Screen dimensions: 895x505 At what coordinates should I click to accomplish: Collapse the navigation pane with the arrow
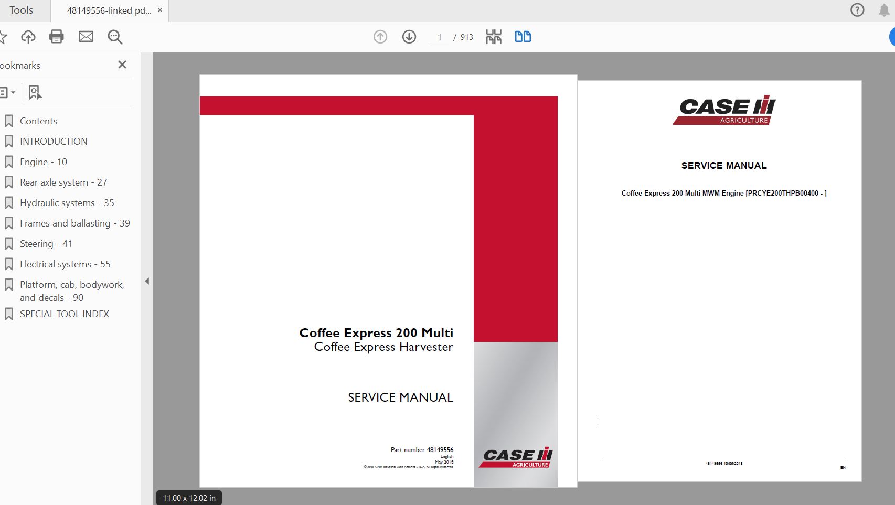point(147,281)
